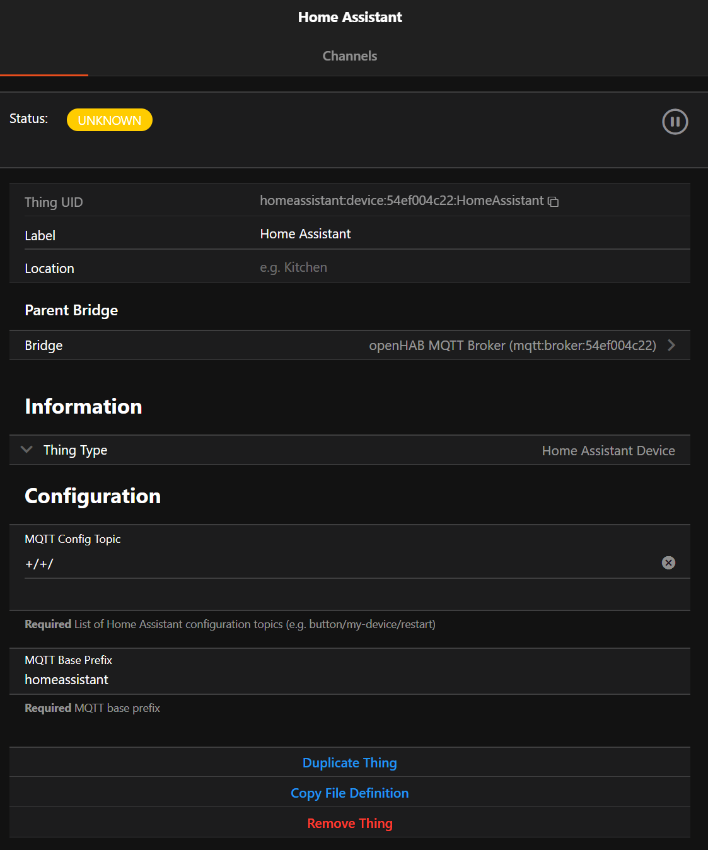Switch to the Channels tab

[349, 56]
